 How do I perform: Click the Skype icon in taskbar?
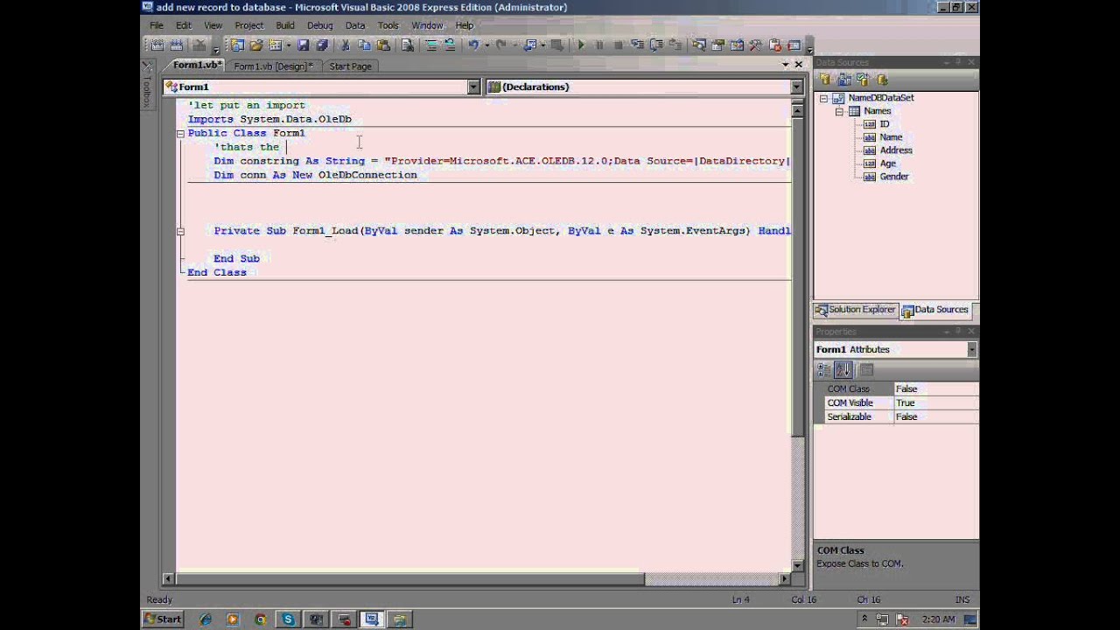(x=288, y=619)
